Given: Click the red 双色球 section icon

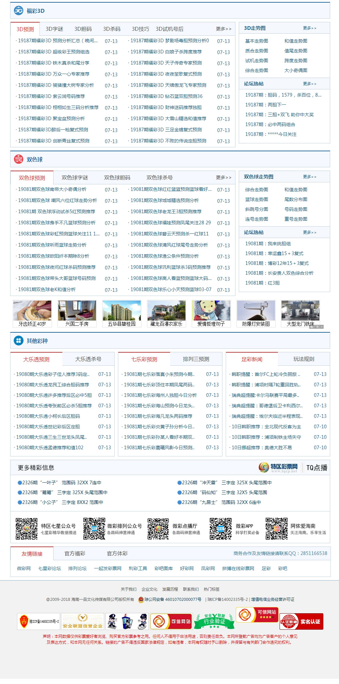Looking at the screenshot, I should click(x=19, y=159).
